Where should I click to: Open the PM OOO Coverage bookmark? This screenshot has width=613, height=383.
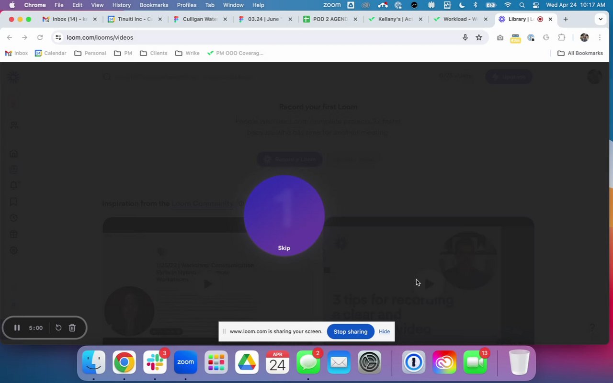pyautogui.click(x=235, y=53)
